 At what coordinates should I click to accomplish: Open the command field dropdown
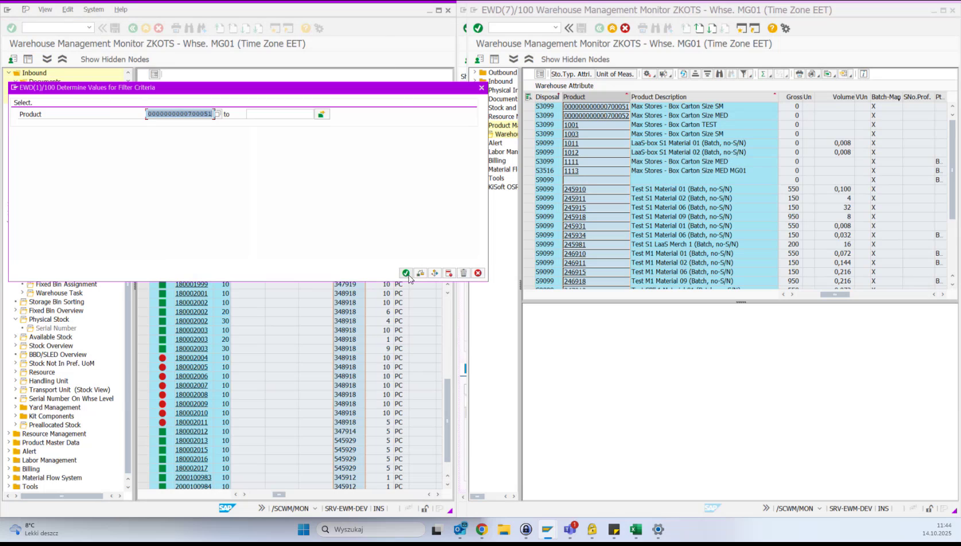point(90,27)
